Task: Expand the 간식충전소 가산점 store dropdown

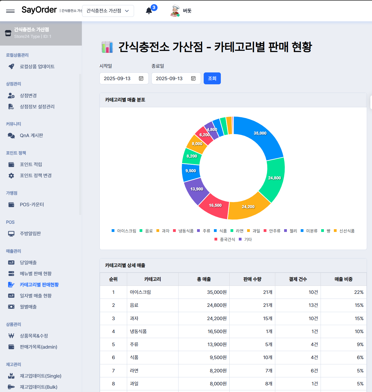Action: point(108,11)
